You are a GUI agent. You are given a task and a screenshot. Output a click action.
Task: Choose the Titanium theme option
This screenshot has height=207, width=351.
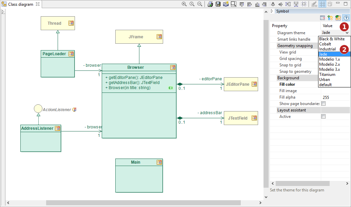pos(327,75)
